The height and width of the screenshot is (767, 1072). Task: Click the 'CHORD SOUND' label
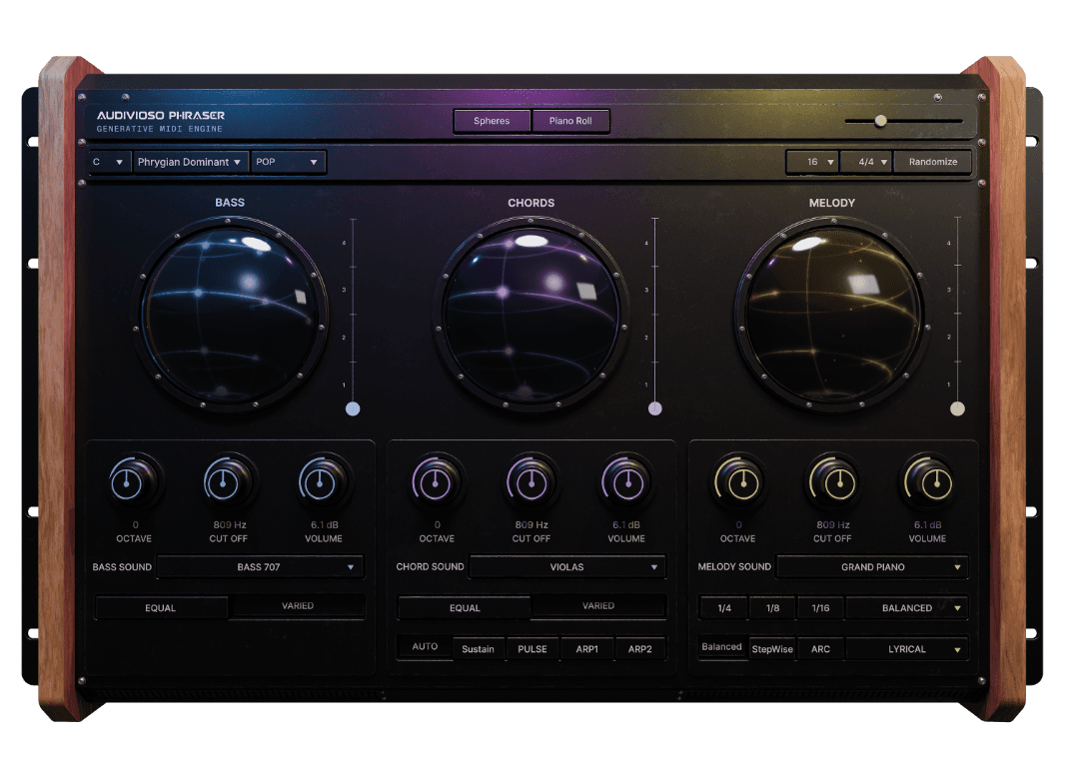[x=430, y=566]
